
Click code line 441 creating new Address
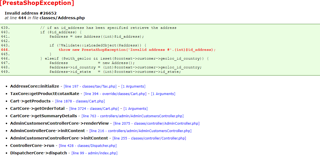(97, 37)
